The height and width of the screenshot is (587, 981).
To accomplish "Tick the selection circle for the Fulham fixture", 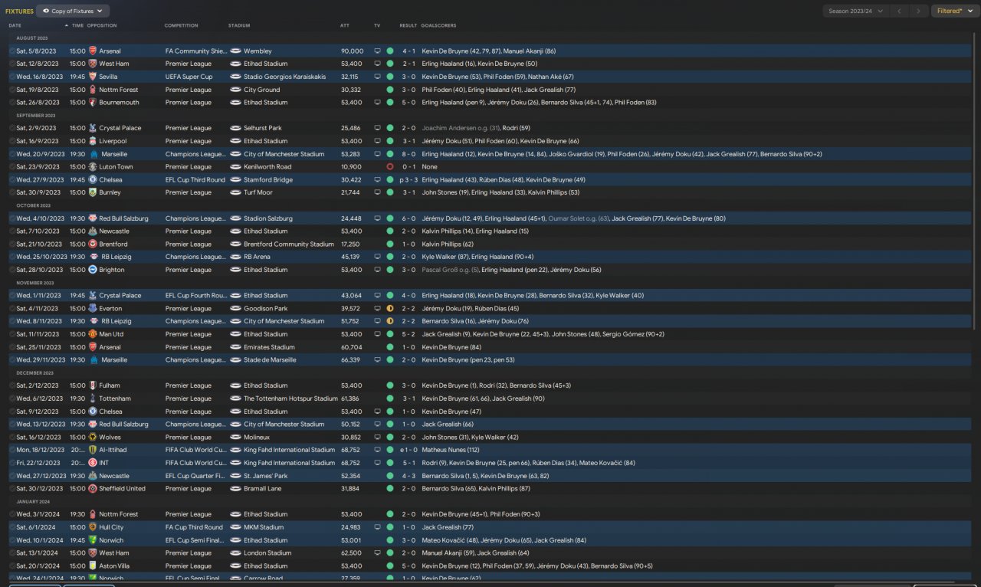I will coord(12,385).
